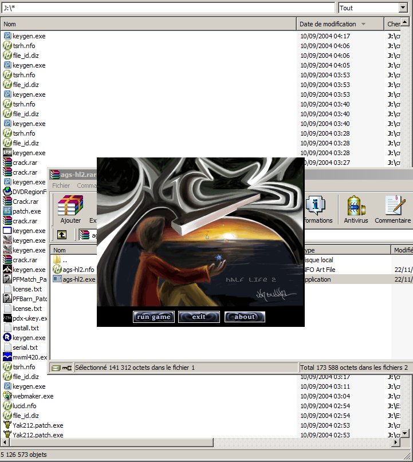Click the WinRAR Commentaire icon
Image resolution: width=413 pixels, height=462 pixels.
[x=392, y=209]
